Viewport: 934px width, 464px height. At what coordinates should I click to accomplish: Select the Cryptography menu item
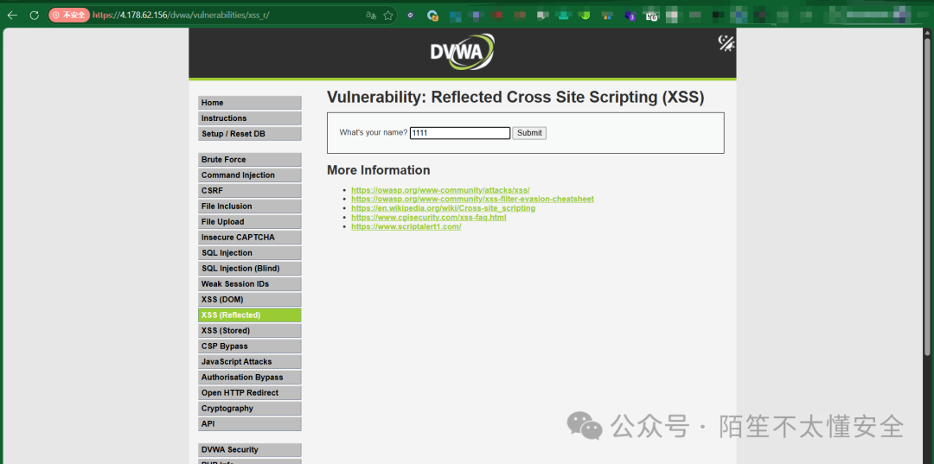tap(250, 409)
